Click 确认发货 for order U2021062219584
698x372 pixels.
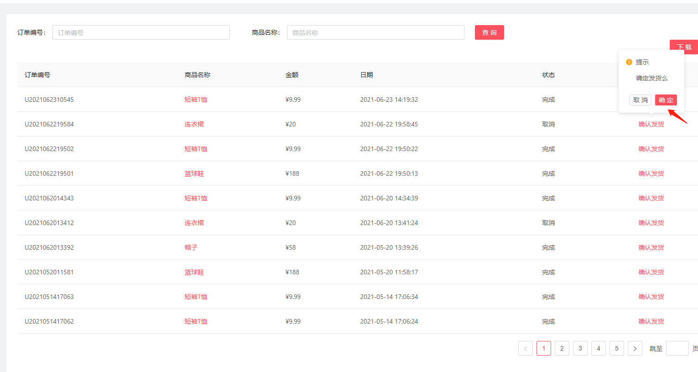point(651,124)
